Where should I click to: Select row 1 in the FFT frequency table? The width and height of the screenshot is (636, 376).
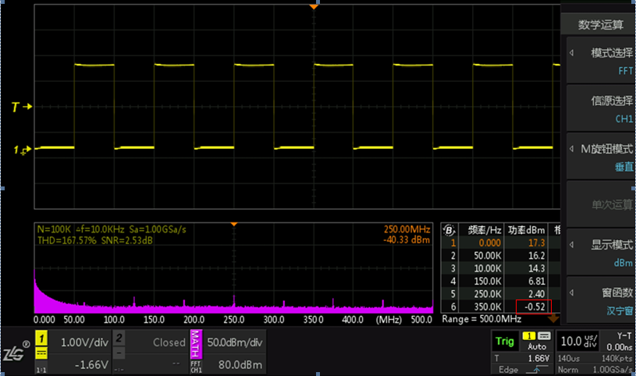pos(499,244)
